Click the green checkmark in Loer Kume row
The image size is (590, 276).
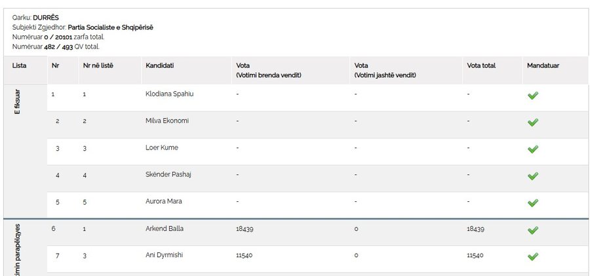[x=533, y=149]
